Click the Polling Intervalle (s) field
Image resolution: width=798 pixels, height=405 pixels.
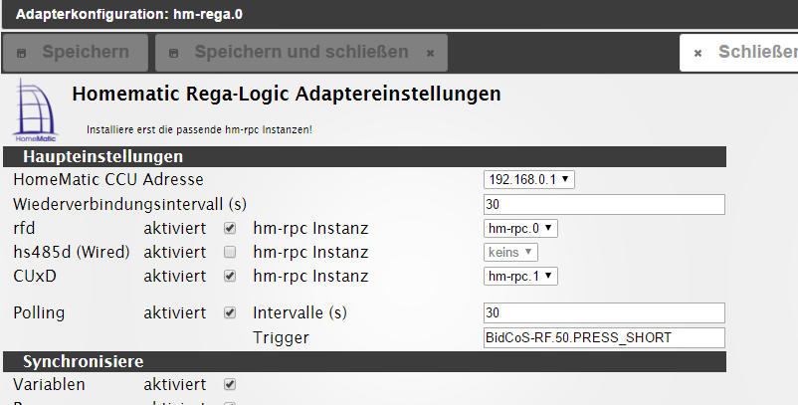(603, 312)
